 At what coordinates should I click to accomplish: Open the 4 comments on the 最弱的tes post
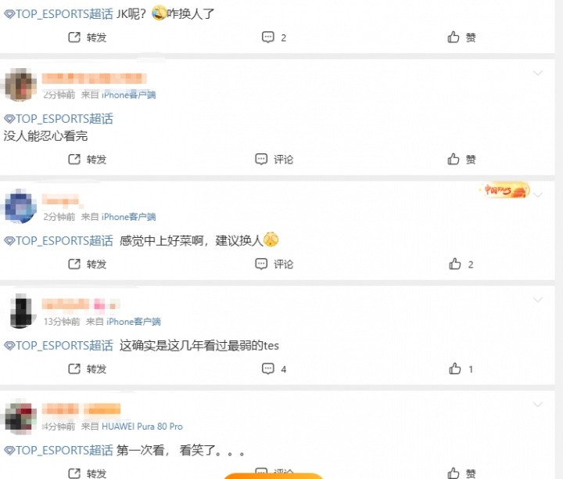[274, 369]
